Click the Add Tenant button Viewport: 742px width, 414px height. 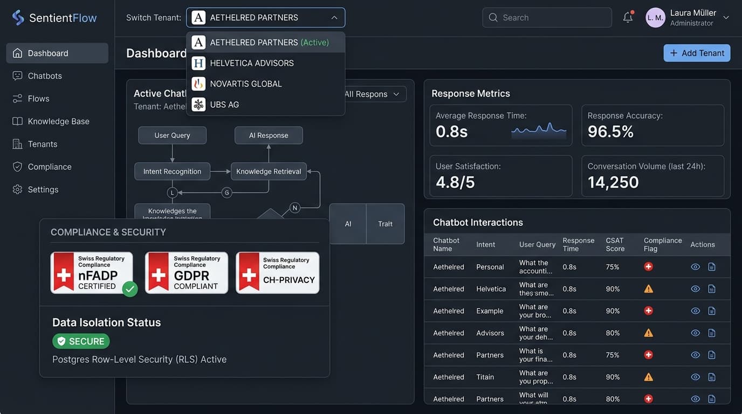click(697, 53)
